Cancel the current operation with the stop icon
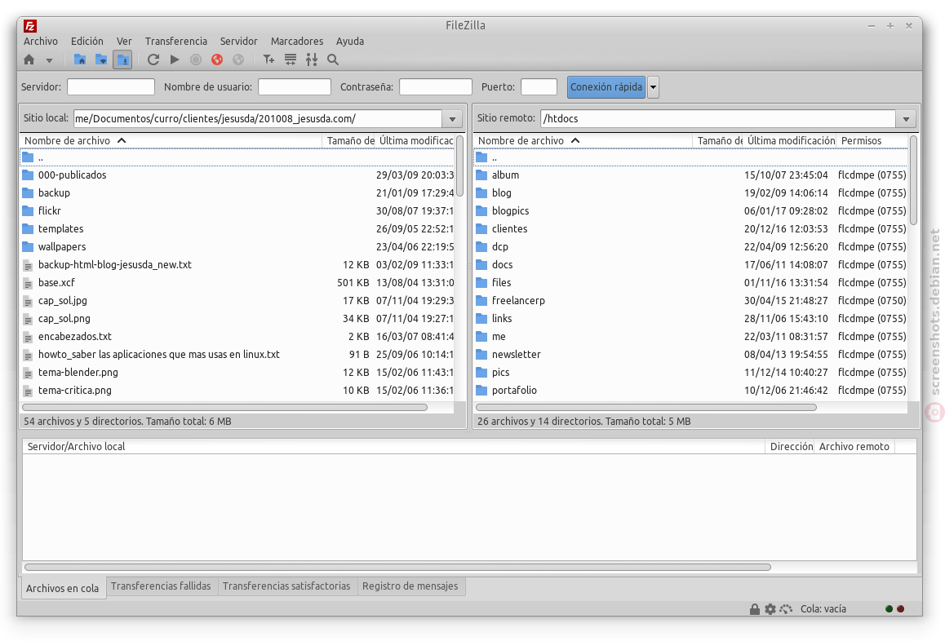Image resolution: width=945 pixels, height=641 pixels. click(x=196, y=60)
